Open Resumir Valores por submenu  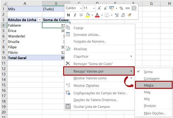point(99,71)
